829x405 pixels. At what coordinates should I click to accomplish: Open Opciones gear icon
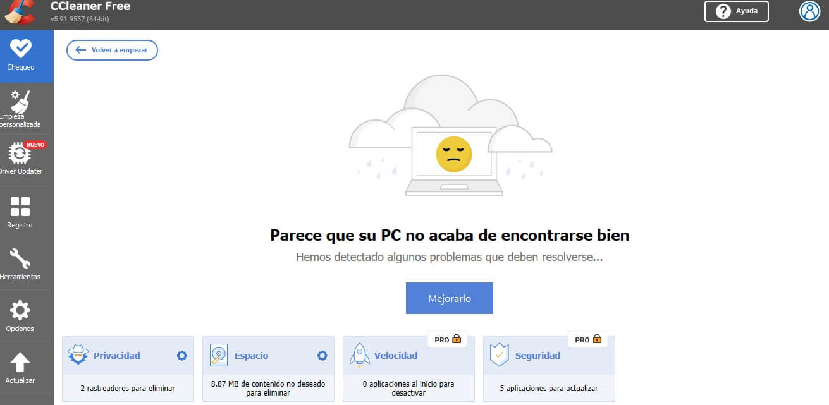coord(20,310)
